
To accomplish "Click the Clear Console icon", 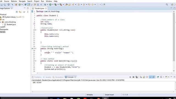I will click(x=141, y=77).
